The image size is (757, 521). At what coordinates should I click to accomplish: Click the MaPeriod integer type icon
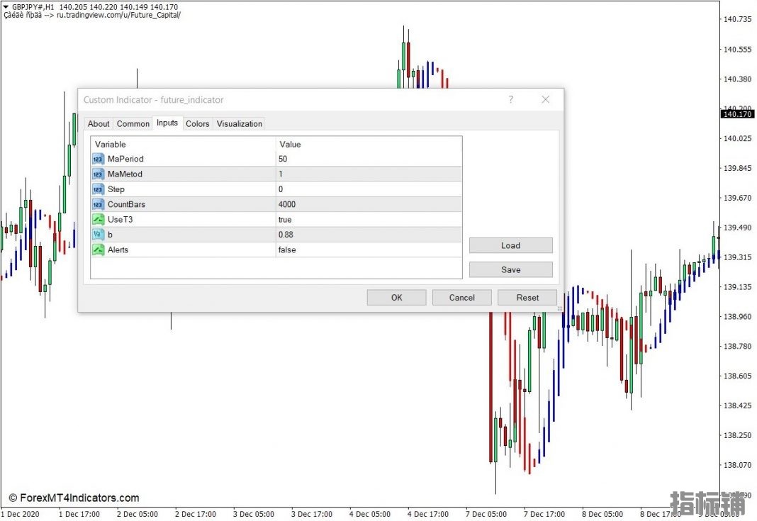98,159
